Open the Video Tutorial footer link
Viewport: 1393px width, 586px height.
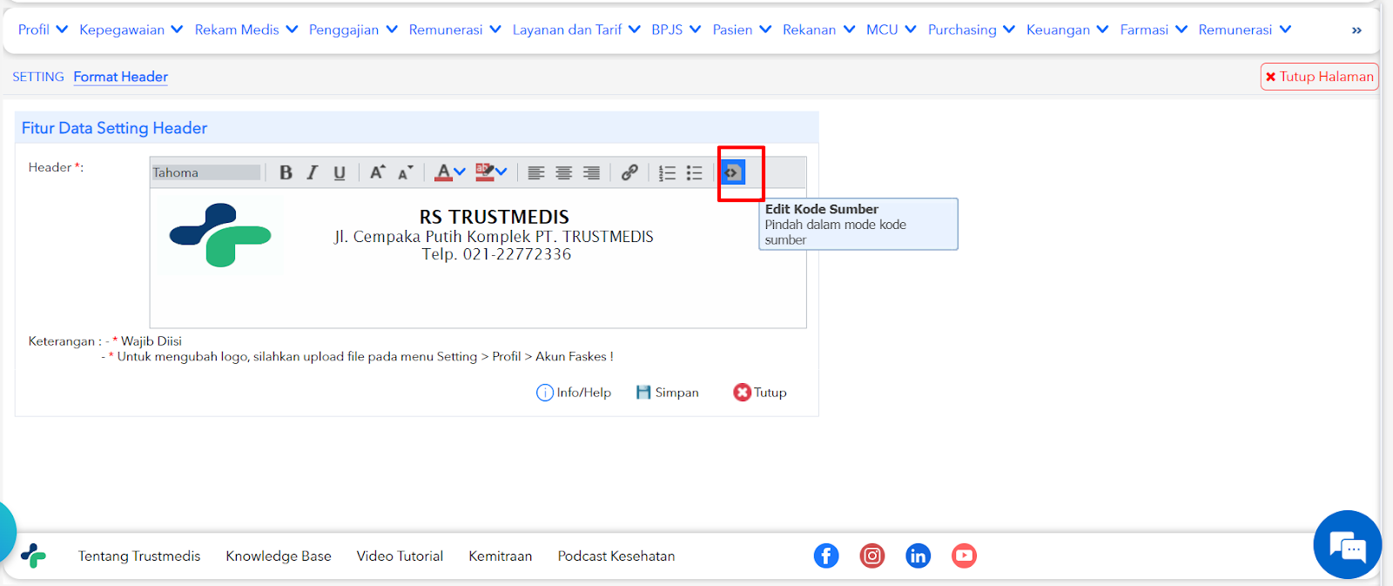(x=400, y=556)
